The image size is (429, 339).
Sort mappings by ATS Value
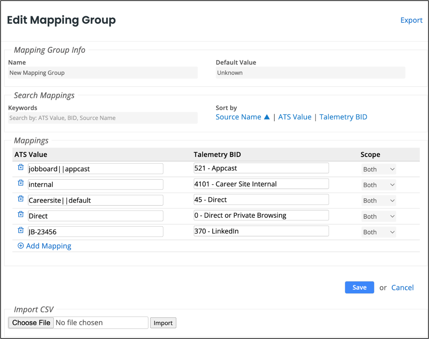pyautogui.click(x=295, y=117)
